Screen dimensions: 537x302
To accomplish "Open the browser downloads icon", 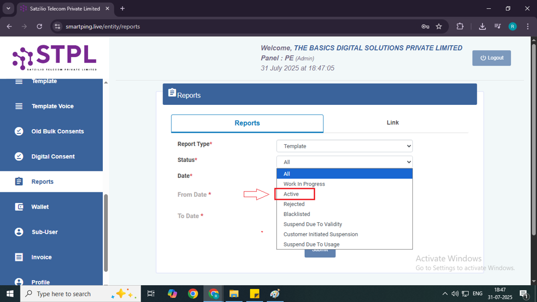I will 482,26.
